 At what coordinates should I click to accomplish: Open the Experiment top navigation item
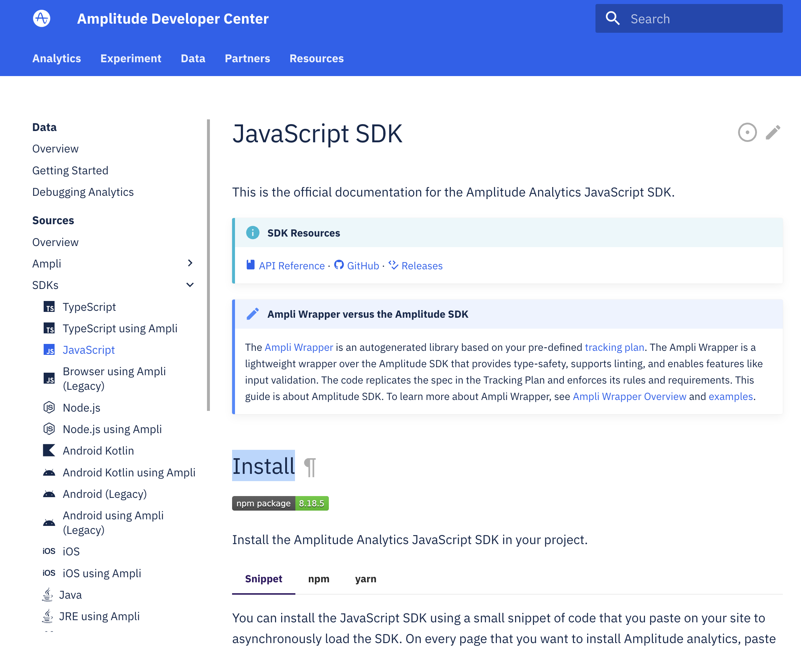[x=131, y=58]
